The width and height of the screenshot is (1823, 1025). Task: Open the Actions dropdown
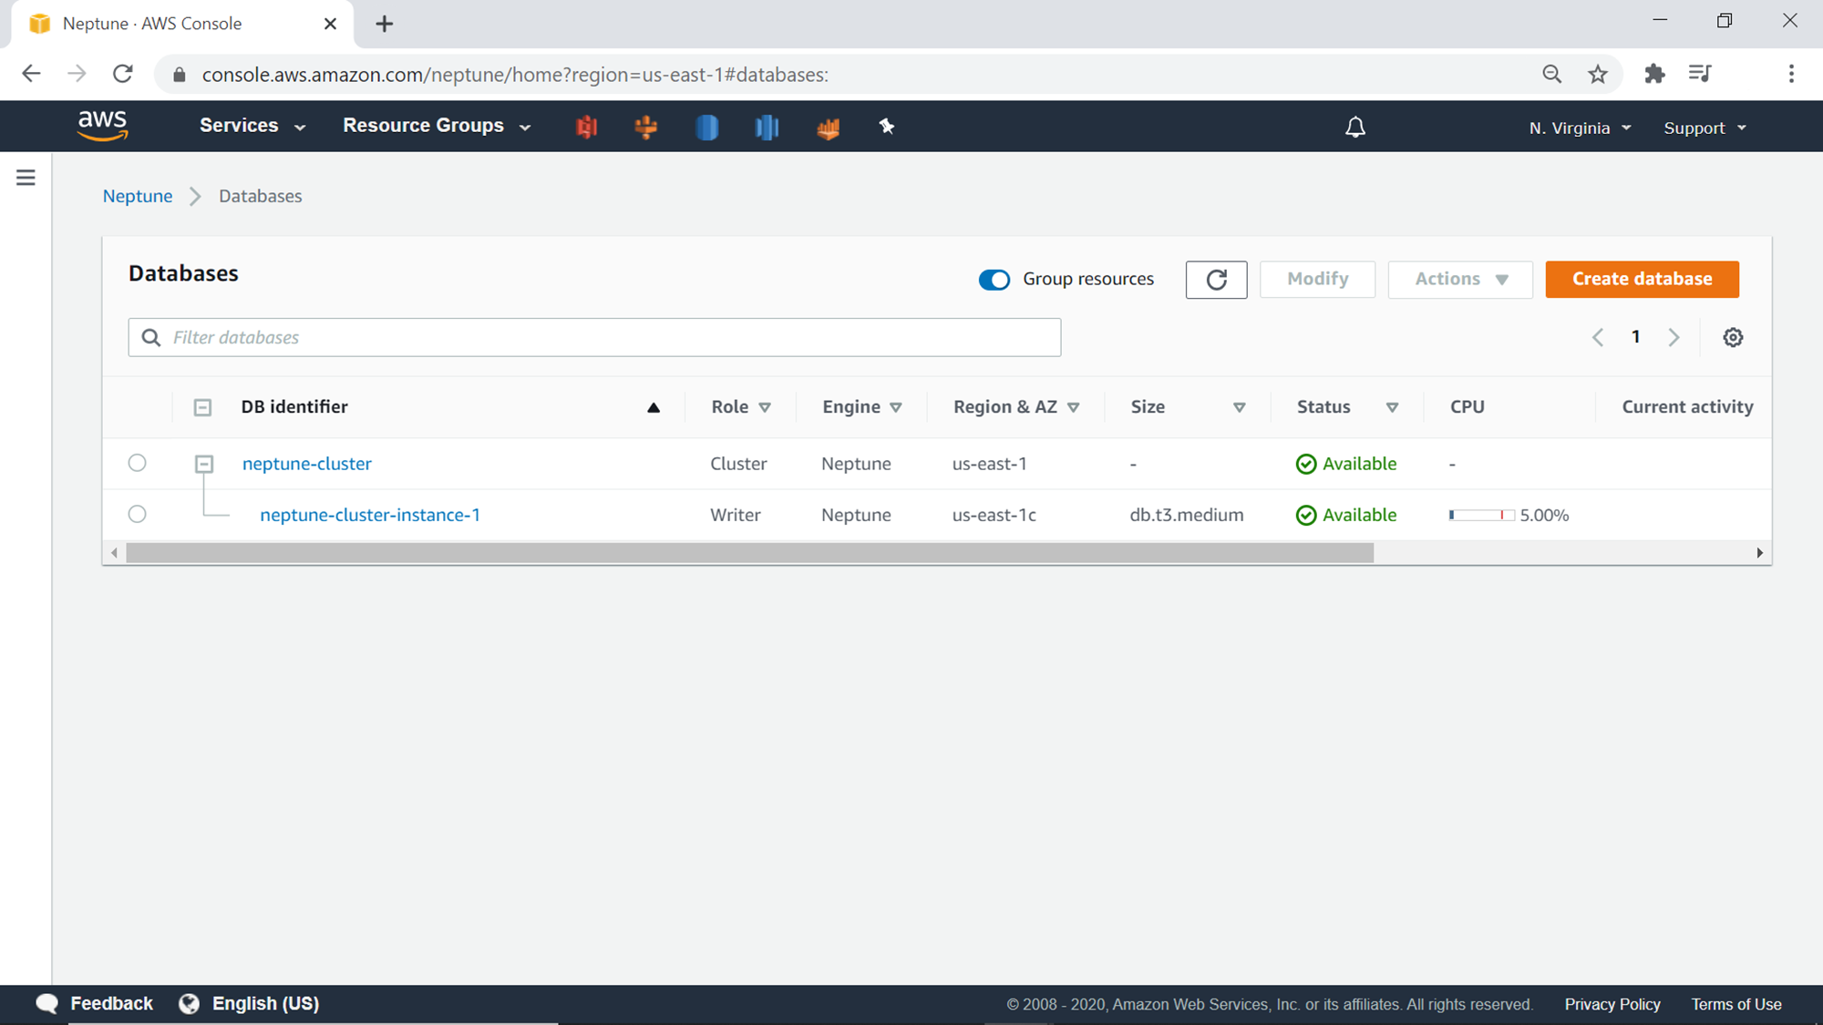(x=1460, y=280)
